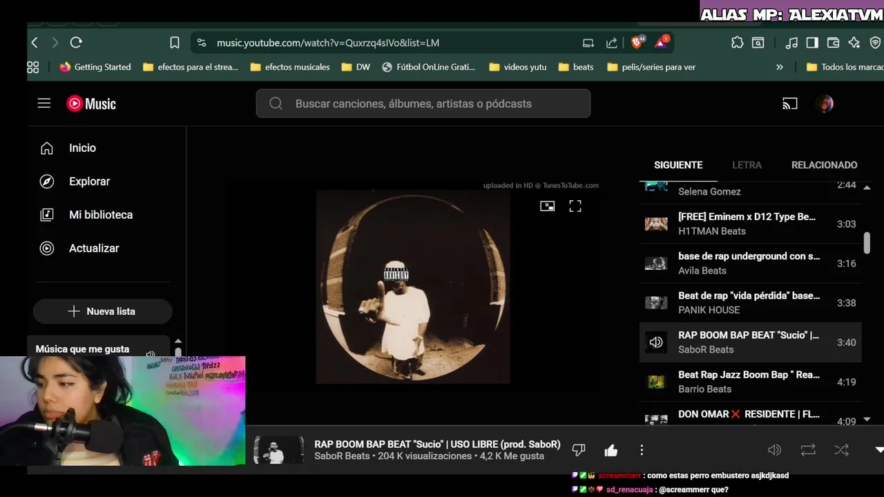Open the Brave VPN icon
The width and height of the screenshot is (884, 497).
pos(875,43)
